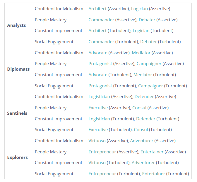Select the Sentinels row header cell
The height and width of the screenshot is (182, 197).
18,113
